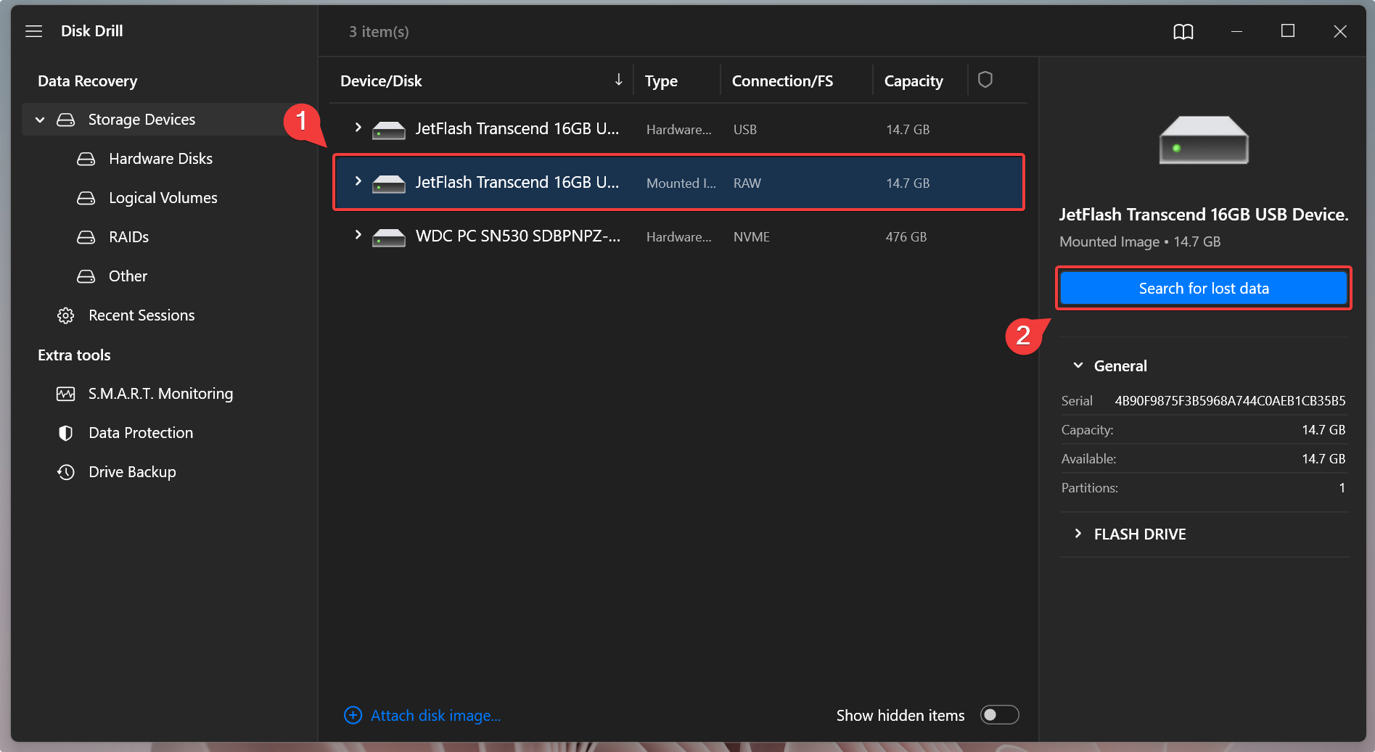Click Search for lost data button

pos(1203,289)
